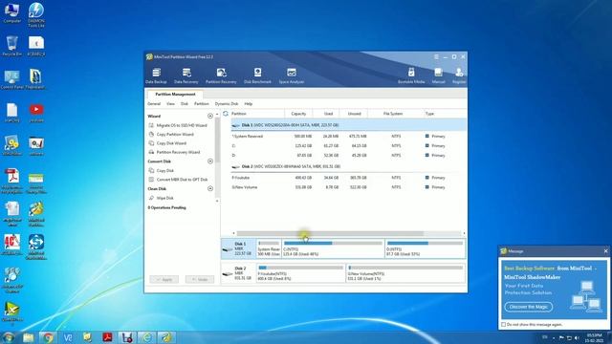This screenshot has width=612, height=344.
Task: Collapse the Clean Disk section
Action: pyautogui.click(x=210, y=189)
